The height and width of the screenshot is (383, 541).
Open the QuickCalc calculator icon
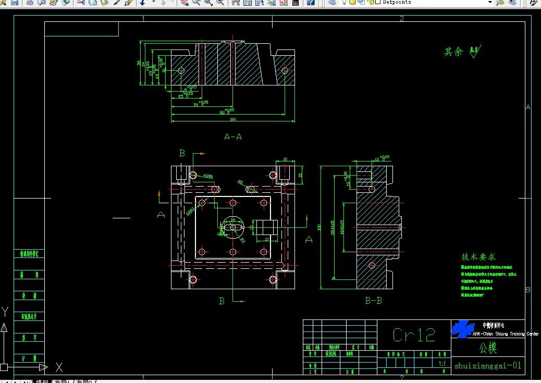click(x=296, y=3)
